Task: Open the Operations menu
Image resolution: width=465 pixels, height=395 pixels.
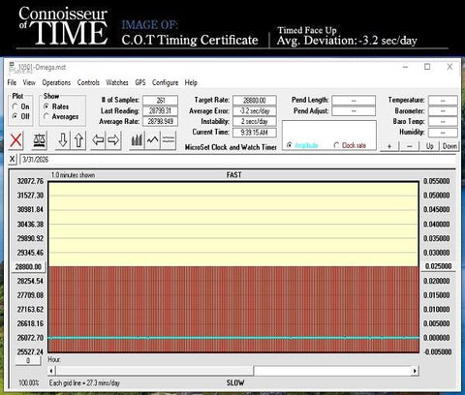Action: 56,82
